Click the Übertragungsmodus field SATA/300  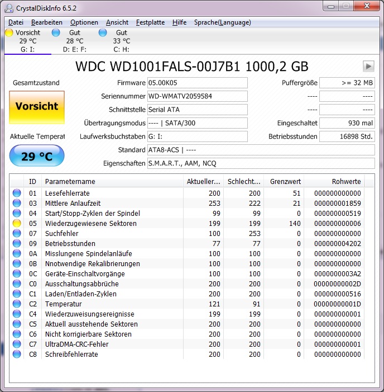(x=198, y=123)
